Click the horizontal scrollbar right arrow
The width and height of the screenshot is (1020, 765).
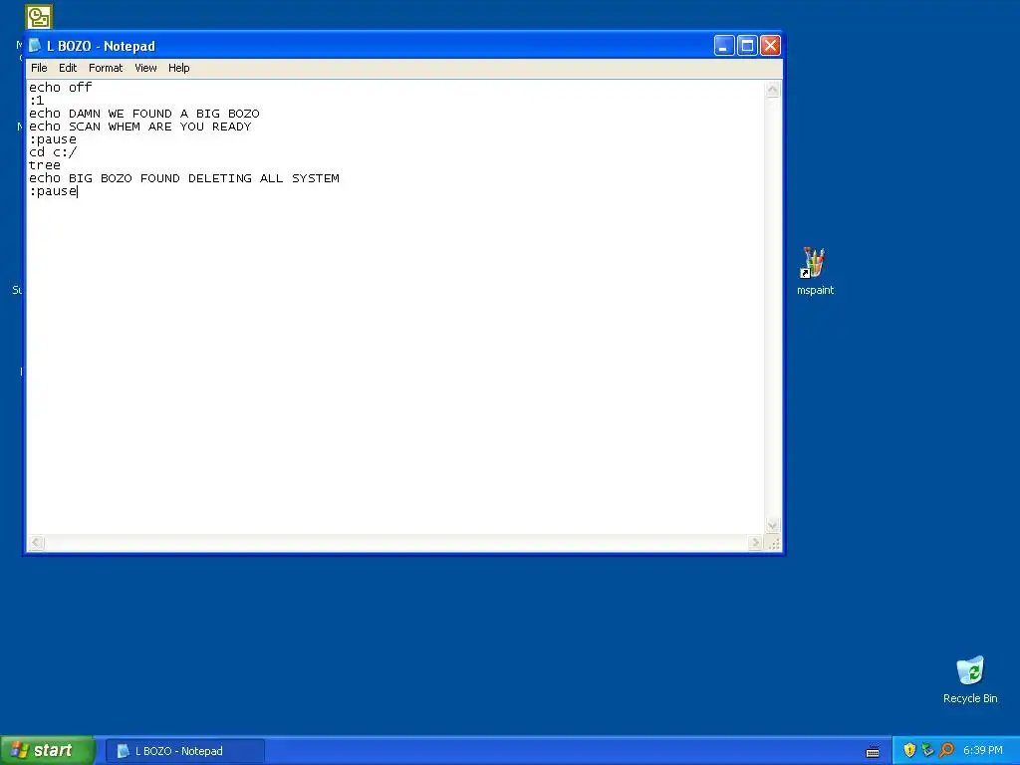[x=755, y=543]
